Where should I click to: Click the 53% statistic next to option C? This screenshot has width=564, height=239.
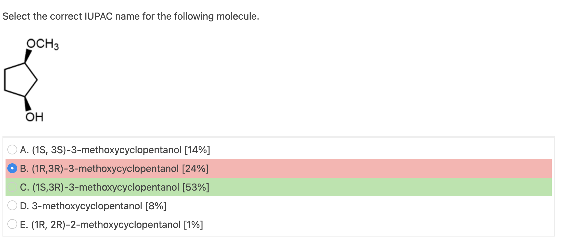(195, 187)
